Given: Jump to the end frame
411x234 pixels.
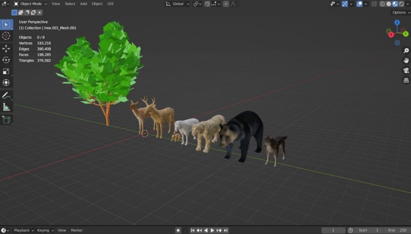Looking at the screenshot, I should 226,230.
